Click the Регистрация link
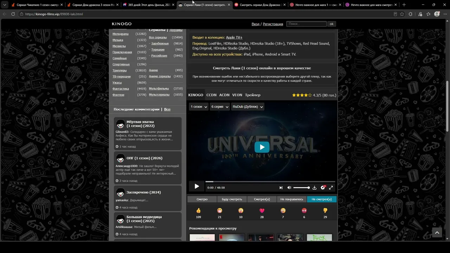 tap(273, 24)
